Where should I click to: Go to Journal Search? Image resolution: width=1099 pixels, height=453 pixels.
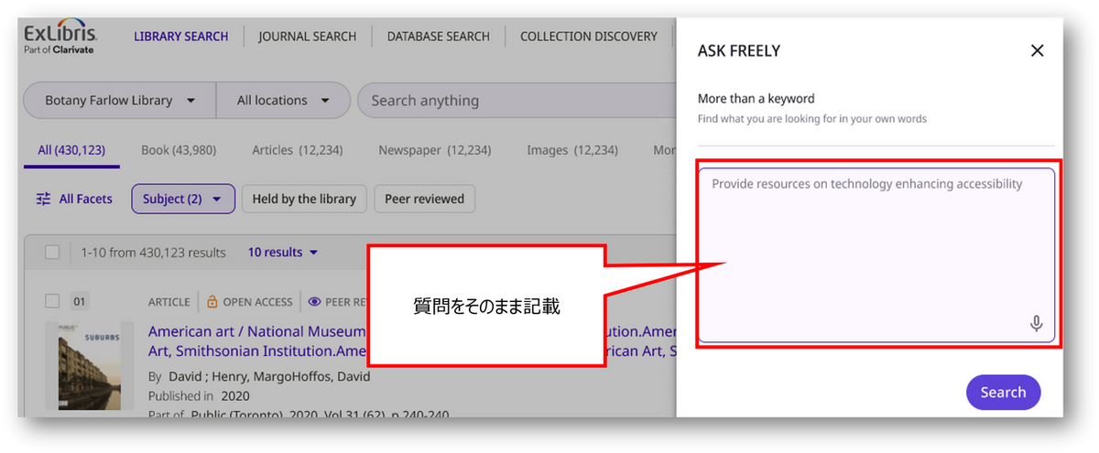(307, 37)
